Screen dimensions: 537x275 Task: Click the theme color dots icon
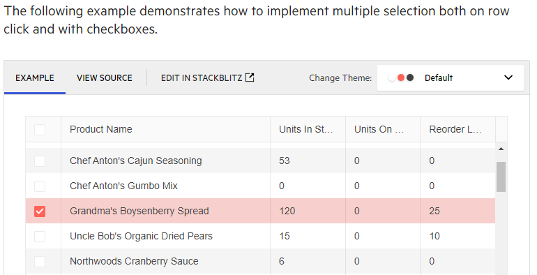coord(401,78)
